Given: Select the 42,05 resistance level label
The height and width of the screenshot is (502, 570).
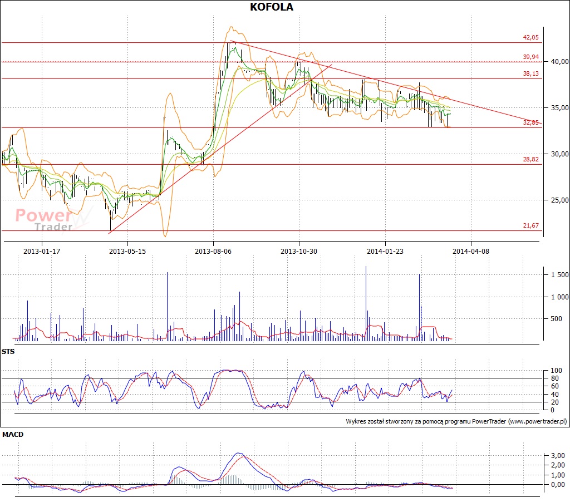Looking at the screenshot, I should 530,37.
